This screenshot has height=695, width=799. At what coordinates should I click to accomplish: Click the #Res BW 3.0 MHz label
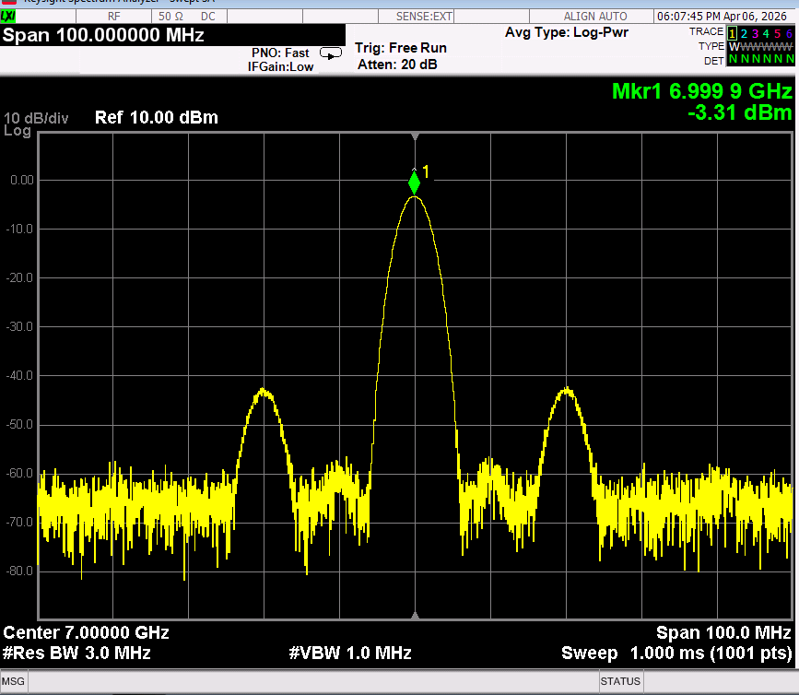pos(76,654)
